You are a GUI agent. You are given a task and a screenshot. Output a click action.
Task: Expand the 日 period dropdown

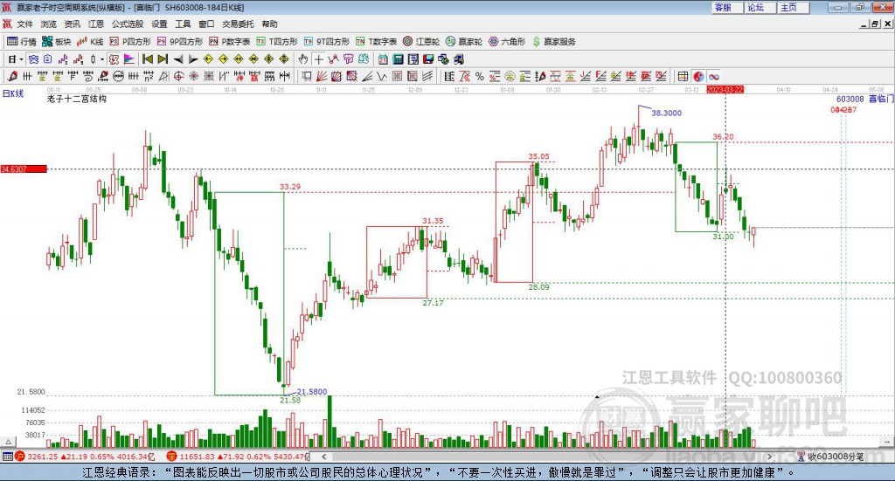pyautogui.click(x=21, y=59)
